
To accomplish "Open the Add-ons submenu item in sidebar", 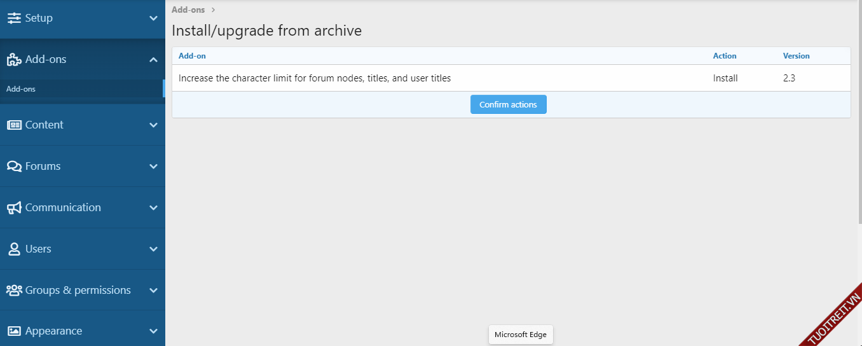I will (x=21, y=89).
